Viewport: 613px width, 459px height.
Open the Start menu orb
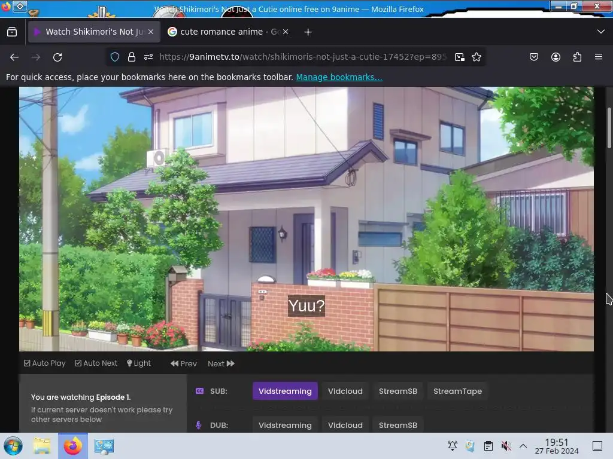coord(13,446)
